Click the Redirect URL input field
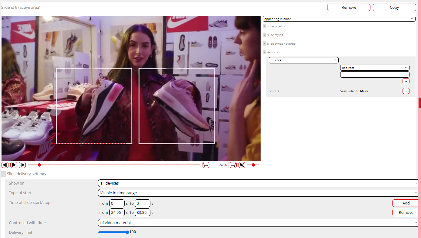The width and height of the screenshot is (421, 238). tap(375, 75)
